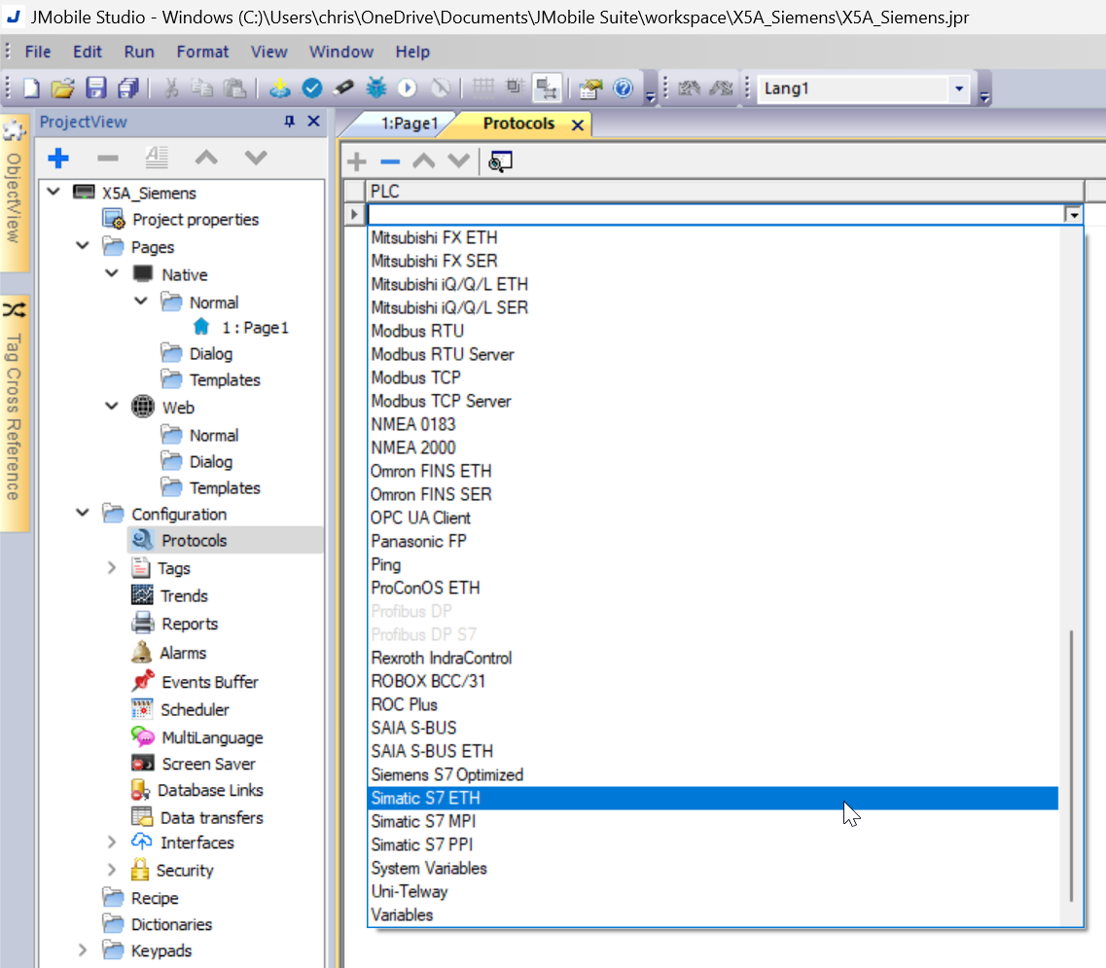Click the minus icon in ProjectView

[108, 158]
